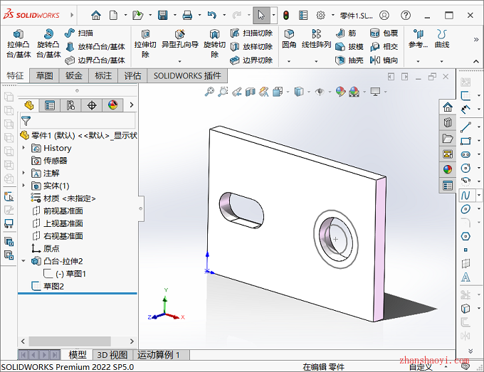Open the Reference Geometry dropdown arrow
The image size is (484, 372).
coord(418,62)
